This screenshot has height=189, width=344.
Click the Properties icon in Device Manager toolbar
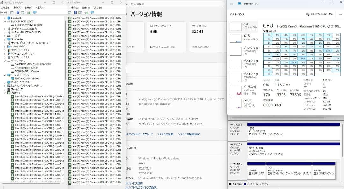12,13
